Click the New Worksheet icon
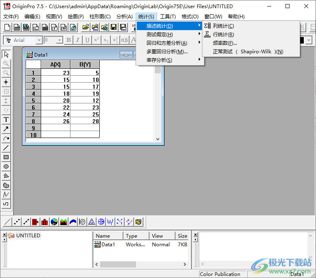The height and width of the screenshot is (278, 316). tap(17, 27)
